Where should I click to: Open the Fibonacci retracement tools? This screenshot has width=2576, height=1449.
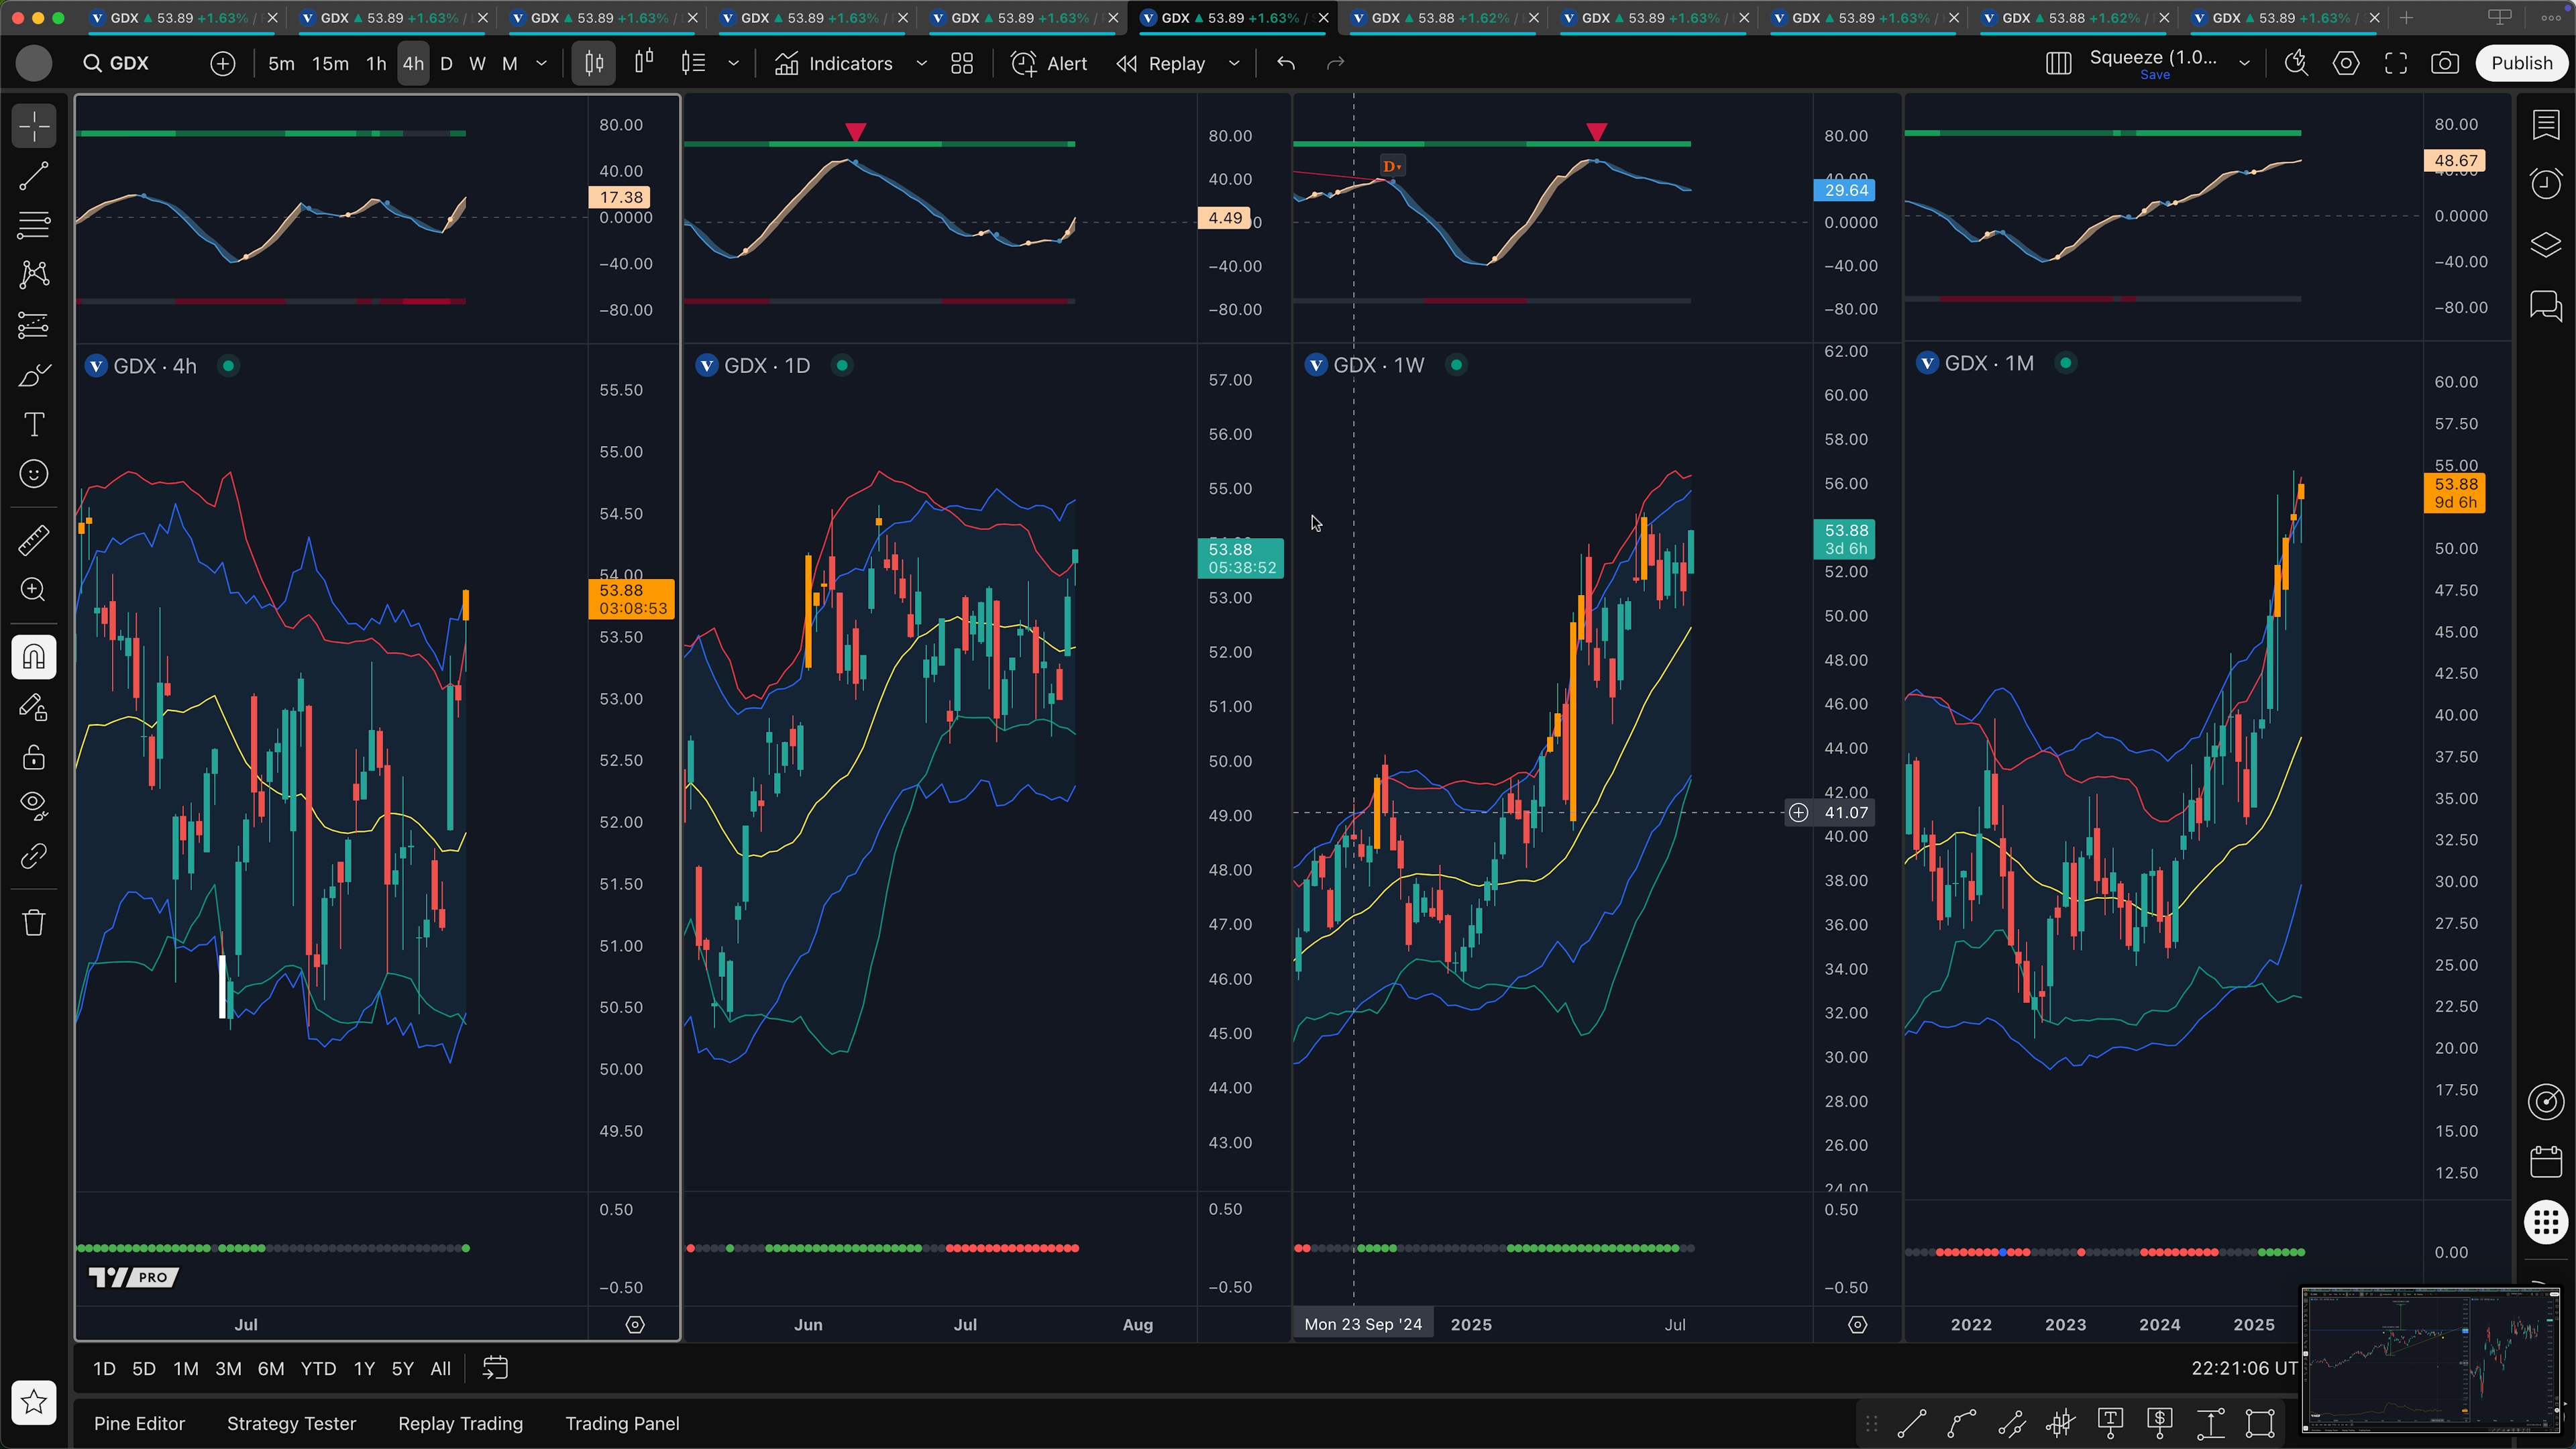(34, 226)
